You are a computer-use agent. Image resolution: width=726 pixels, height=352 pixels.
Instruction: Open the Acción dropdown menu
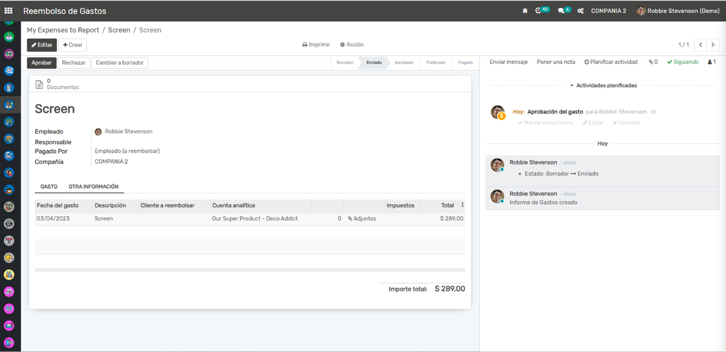(352, 44)
